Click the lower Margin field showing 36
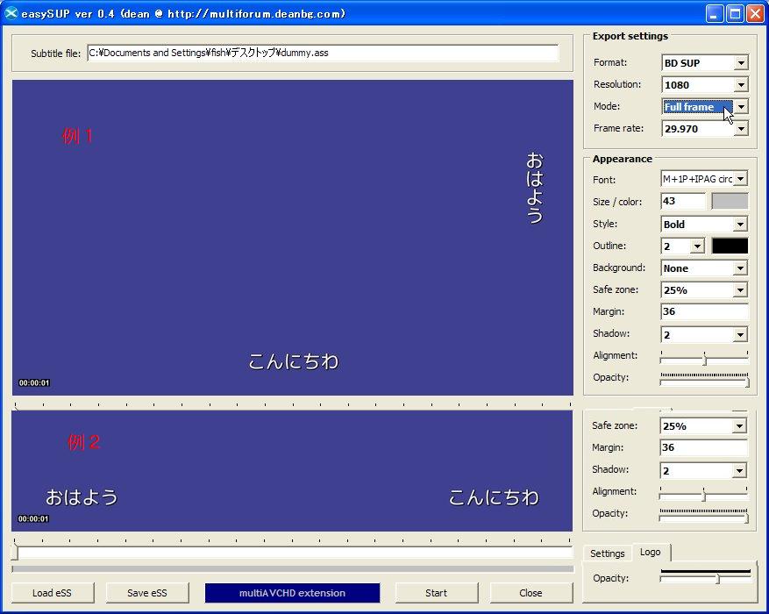The height and width of the screenshot is (614, 769). pyautogui.click(x=703, y=447)
